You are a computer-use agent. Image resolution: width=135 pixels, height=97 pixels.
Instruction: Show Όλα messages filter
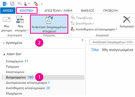point(95,50)
